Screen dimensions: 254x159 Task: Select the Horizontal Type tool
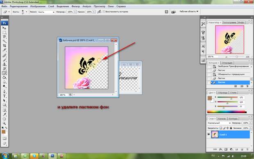point(5,96)
